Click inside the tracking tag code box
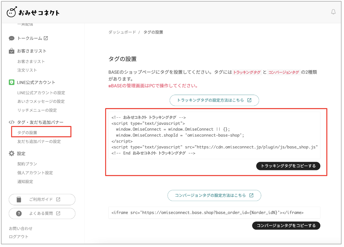The image size is (344, 247). (x=214, y=135)
